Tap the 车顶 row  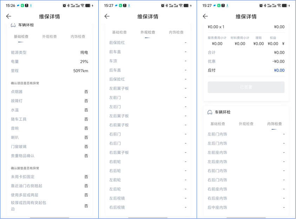(x=148, y=61)
